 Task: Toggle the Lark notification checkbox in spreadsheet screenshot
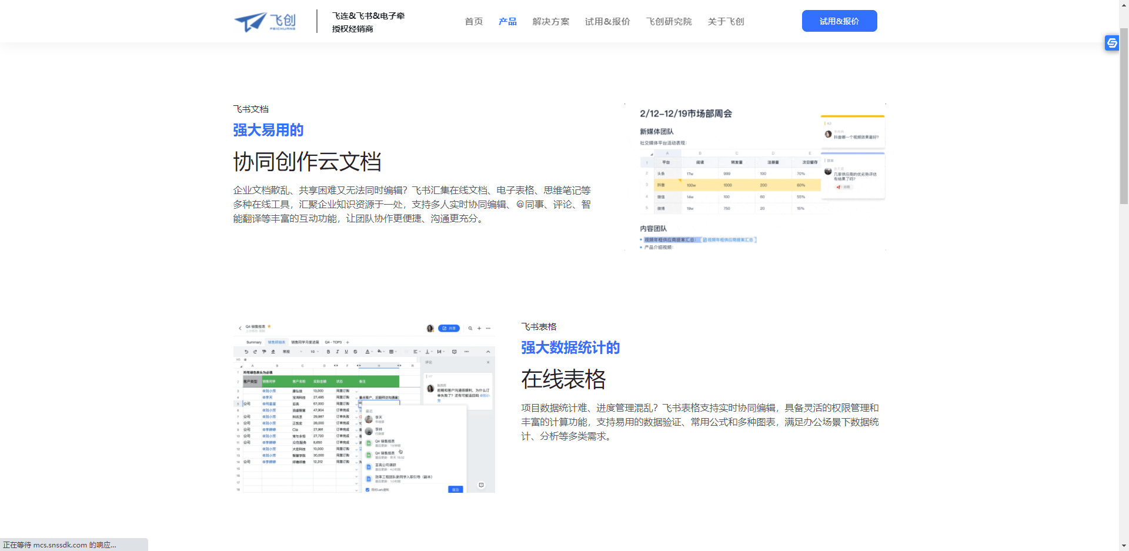point(368,489)
